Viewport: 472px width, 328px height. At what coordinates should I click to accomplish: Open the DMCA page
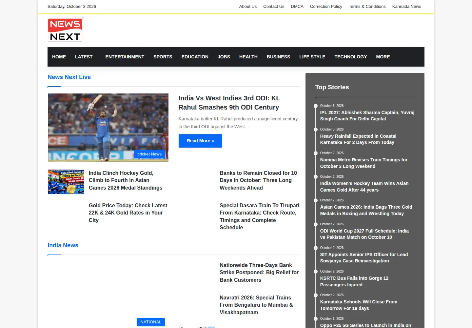297,6
